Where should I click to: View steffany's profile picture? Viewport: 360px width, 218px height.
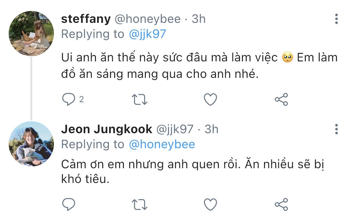[31, 34]
